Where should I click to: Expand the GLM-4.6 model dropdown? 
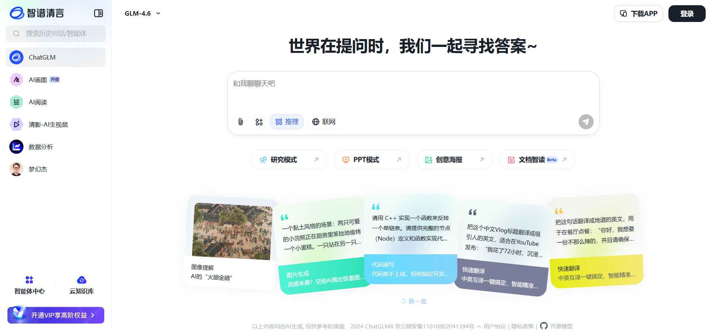click(x=143, y=13)
